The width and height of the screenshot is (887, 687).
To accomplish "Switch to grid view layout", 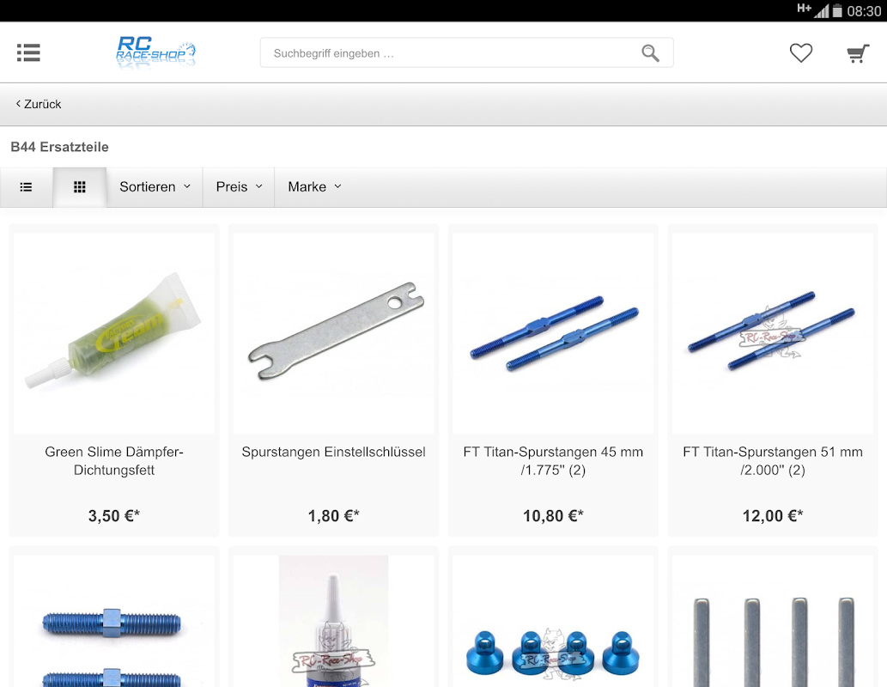I will coord(80,186).
